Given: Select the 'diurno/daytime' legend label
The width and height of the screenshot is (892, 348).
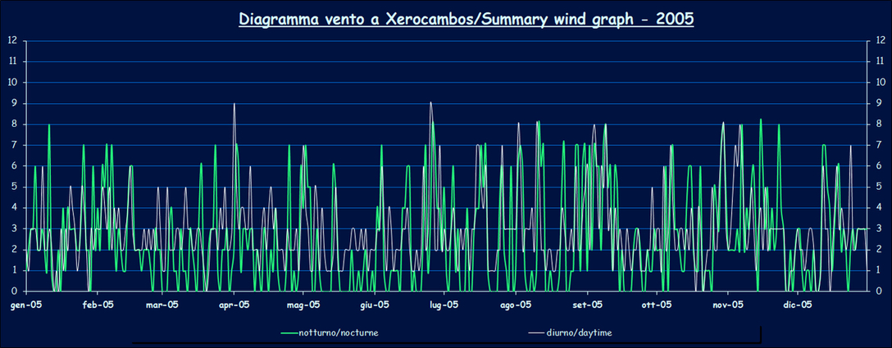Looking at the screenshot, I should click(580, 333).
